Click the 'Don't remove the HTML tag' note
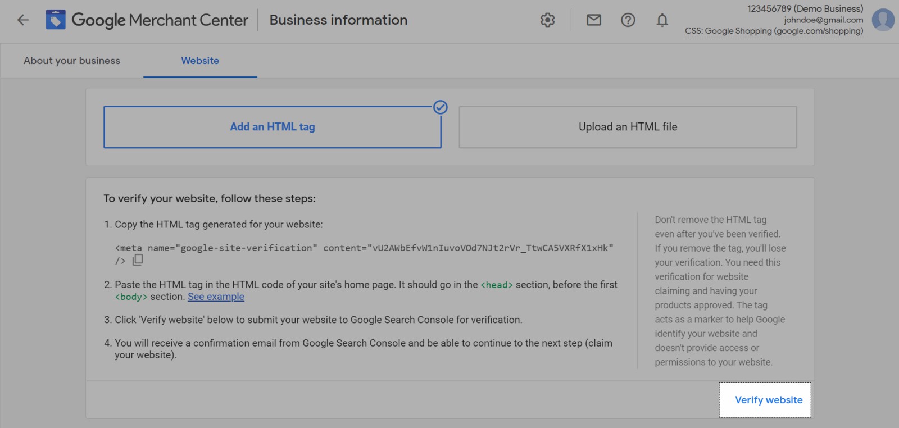This screenshot has width=899, height=428. tap(720, 291)
